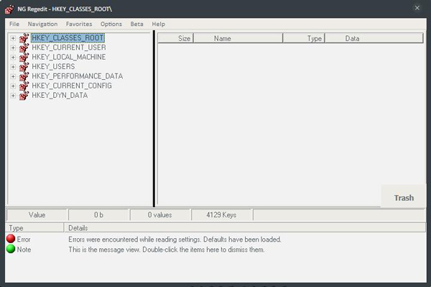This screenshot has height=287, width=431.
Task: Select the HKEY_CURRENT_USER tree label
Action: 69,47
